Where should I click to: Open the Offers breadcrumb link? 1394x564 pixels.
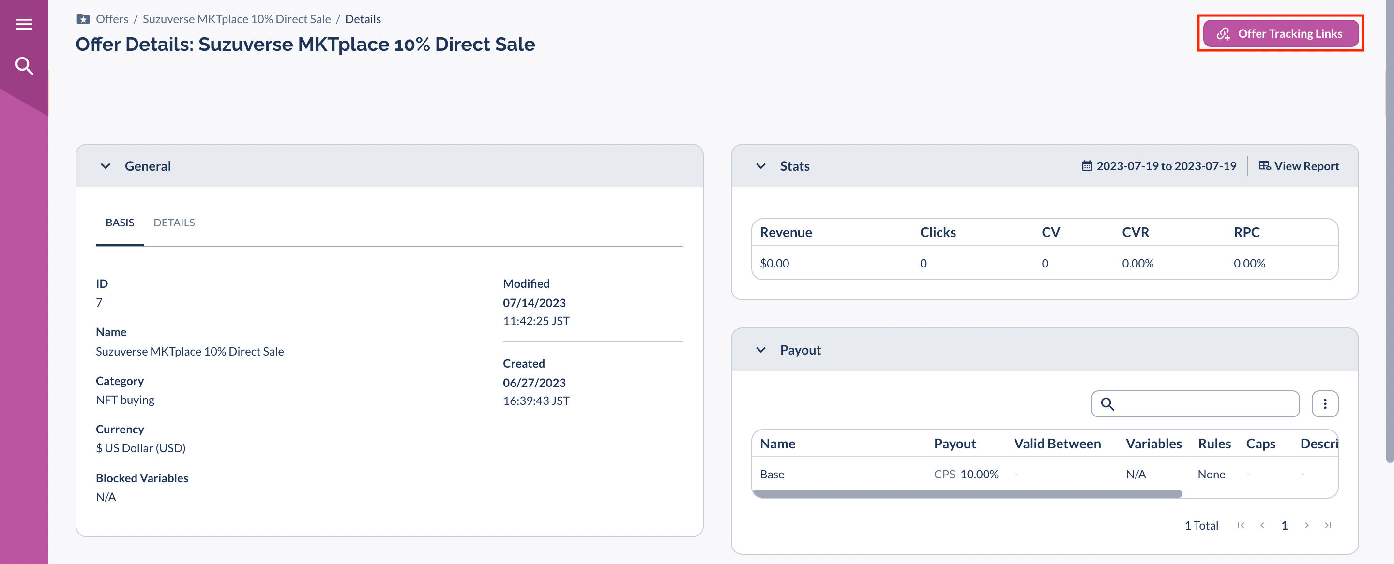coord(112,19)
